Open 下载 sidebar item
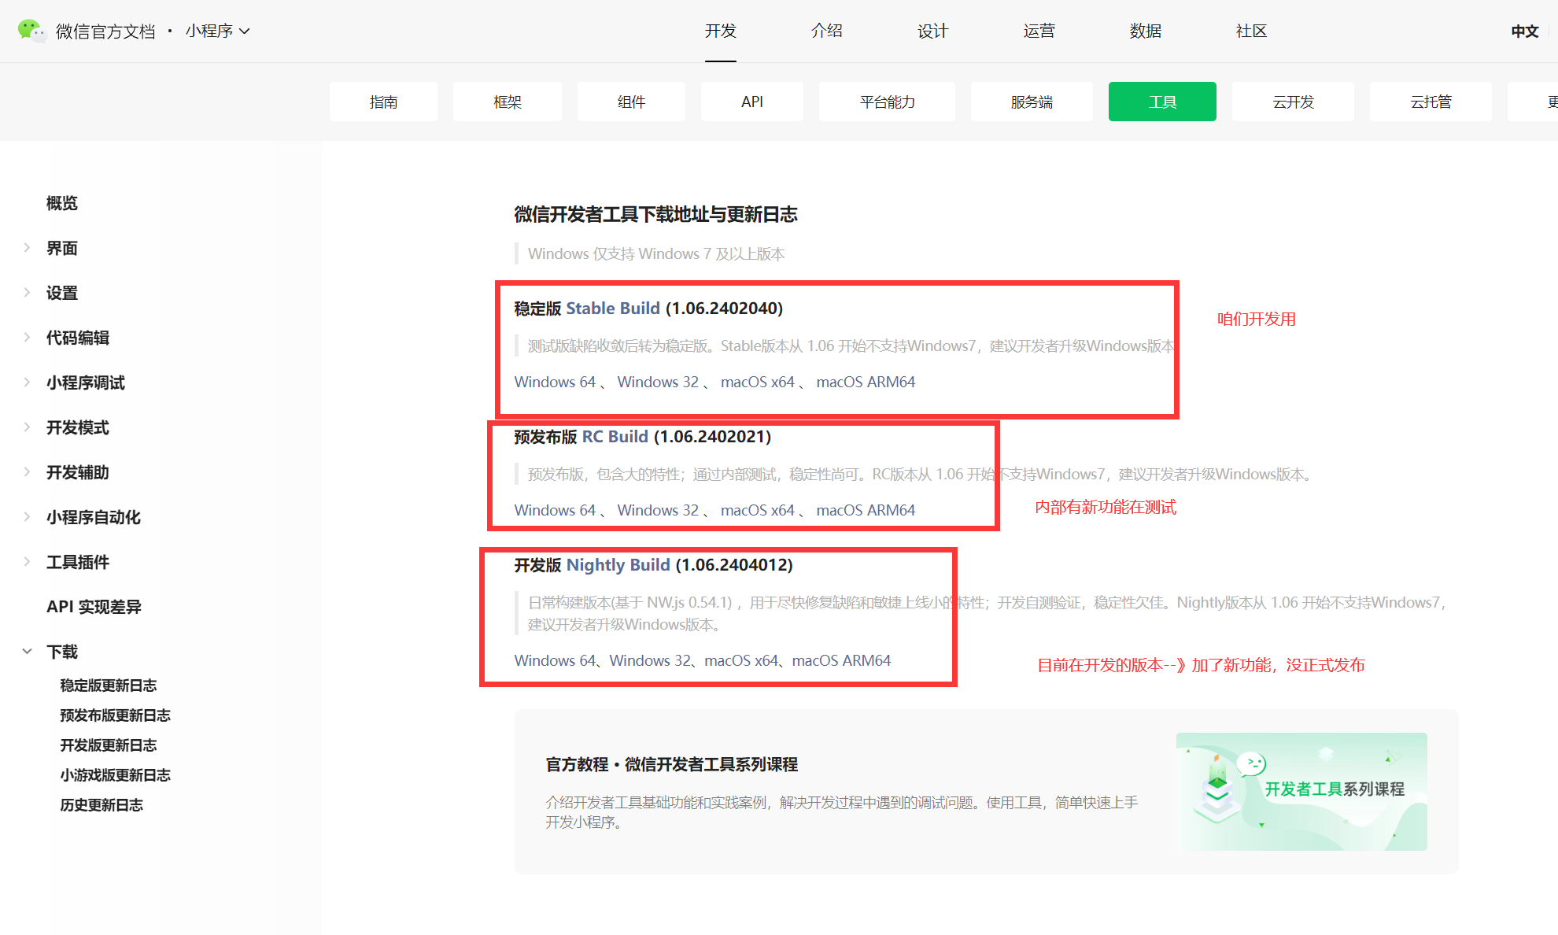 click(x=62, y=652)
